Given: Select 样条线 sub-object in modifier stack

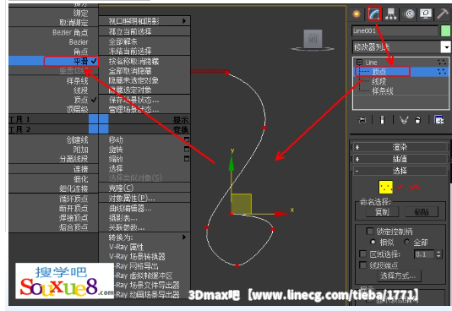Looking at the screenshot, I should 383,91.
